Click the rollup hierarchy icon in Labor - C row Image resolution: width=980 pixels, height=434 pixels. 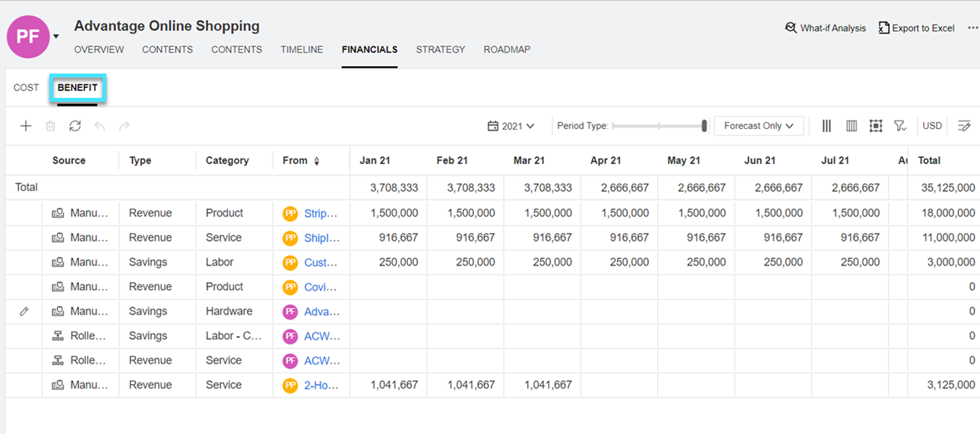tap(58, 335)
